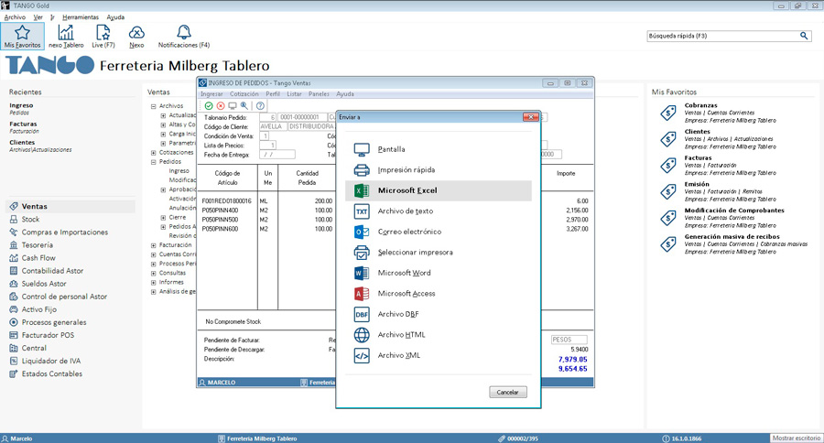Viewport: 824px width, 443px height.
Task: Launch Live (F7) icon
Action: click(103, 37)
